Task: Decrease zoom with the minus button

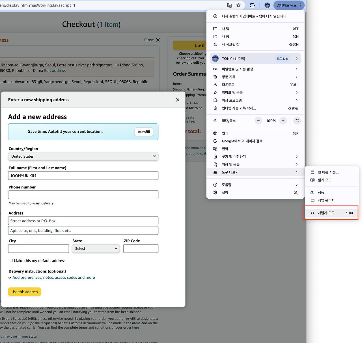Action: coord(258,121)
